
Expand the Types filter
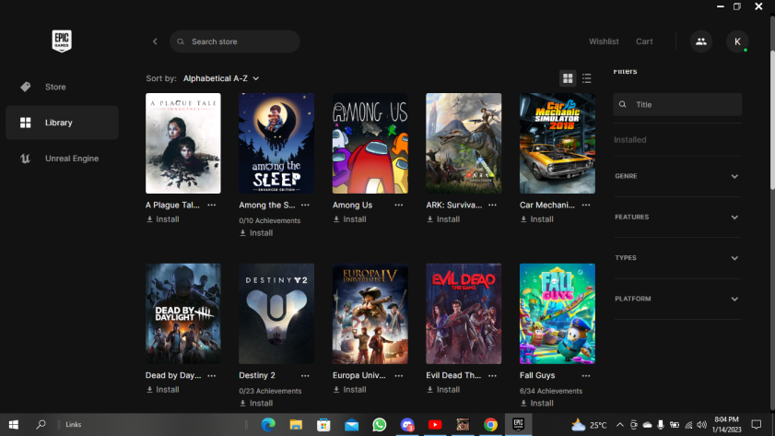tap(676, 258)
